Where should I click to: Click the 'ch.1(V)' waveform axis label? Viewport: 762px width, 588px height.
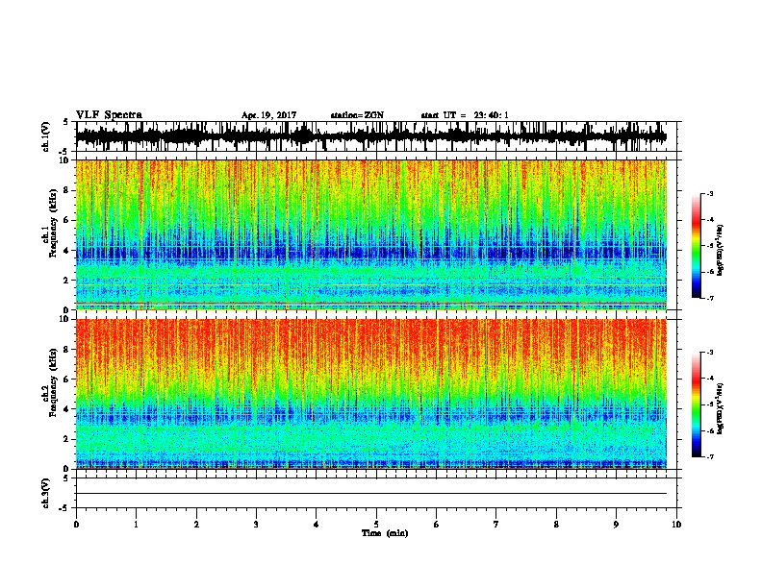(45, 136)
